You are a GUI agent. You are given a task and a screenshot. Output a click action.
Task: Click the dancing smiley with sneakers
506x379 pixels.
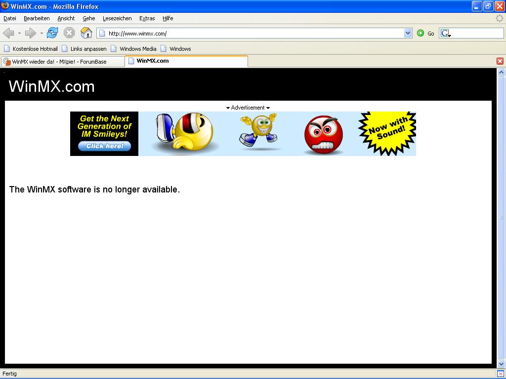(258, 130)
